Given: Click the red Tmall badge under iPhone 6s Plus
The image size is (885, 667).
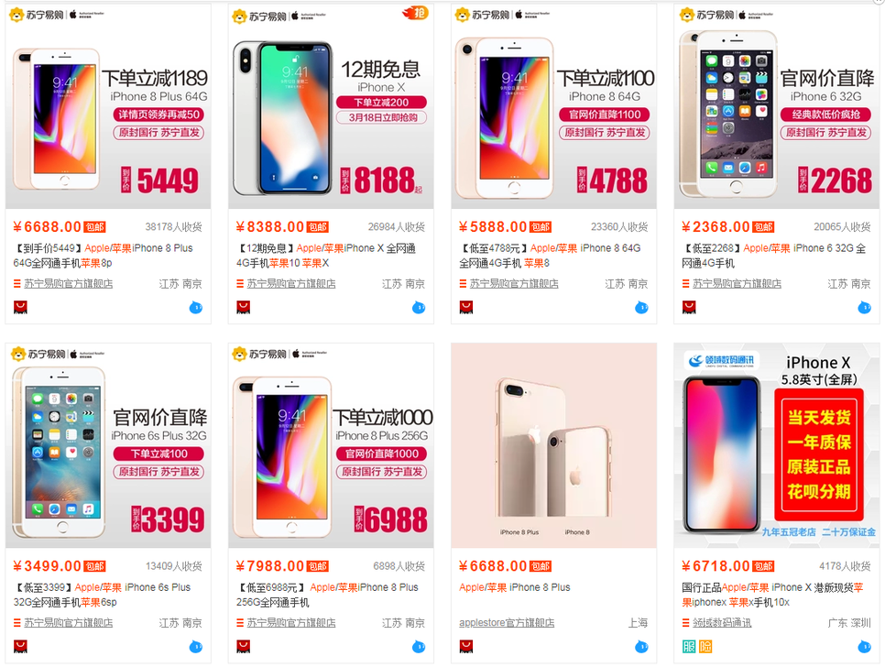Looking at the screenshot, I should coord(20,646).
